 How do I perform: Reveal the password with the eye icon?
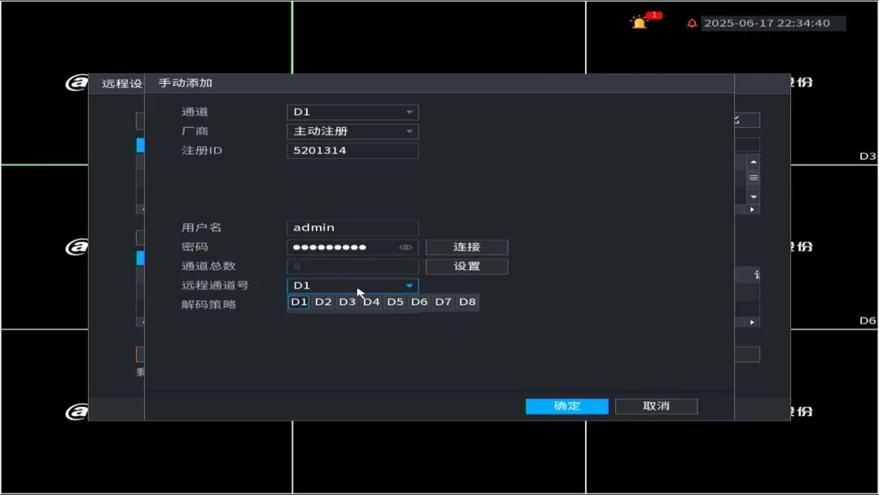coord(407,247)
